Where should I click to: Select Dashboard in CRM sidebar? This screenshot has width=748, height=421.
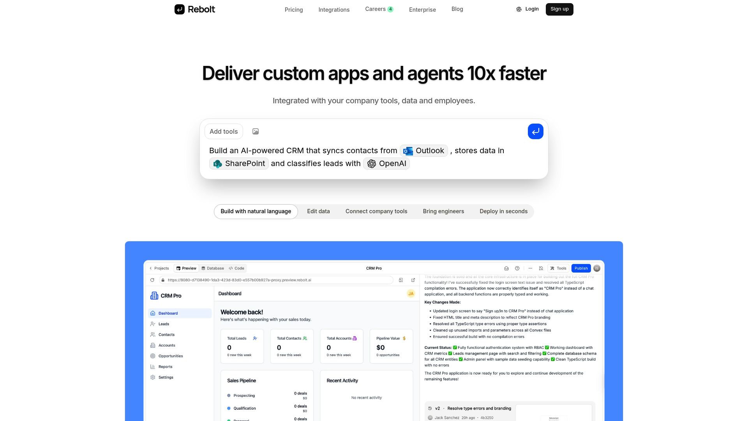coord(180,313)
